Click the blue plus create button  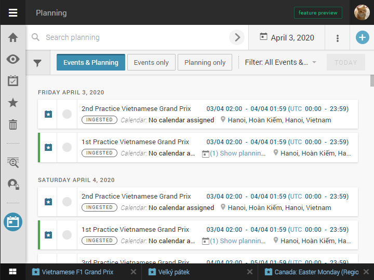click(x=363, y=37)
